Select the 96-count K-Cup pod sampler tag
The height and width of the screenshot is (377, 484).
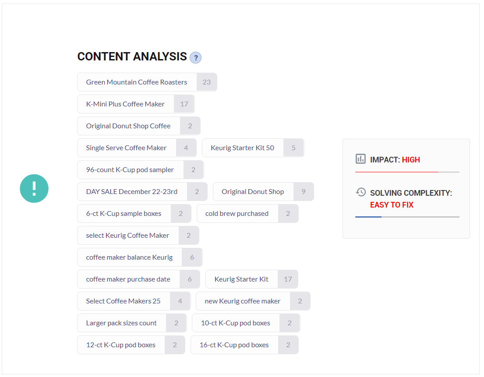141,170
